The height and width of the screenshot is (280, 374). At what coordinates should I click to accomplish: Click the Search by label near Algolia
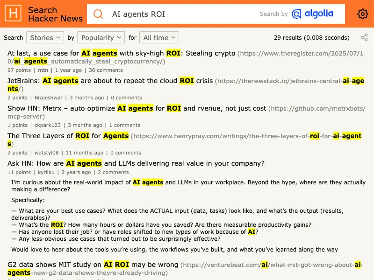(x=273, y=14)
